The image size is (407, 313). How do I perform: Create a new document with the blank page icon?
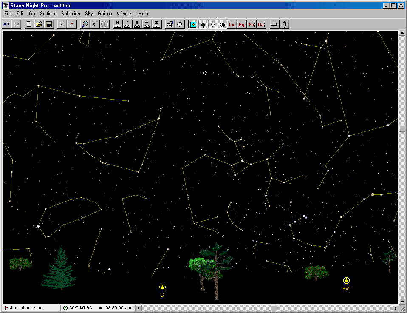point(29,24)
